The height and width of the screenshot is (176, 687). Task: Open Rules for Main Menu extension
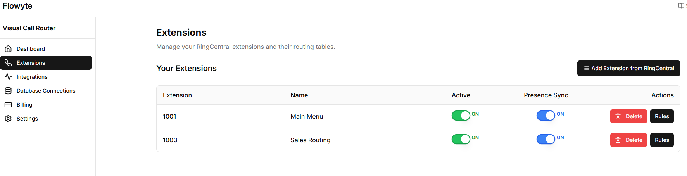662,116
